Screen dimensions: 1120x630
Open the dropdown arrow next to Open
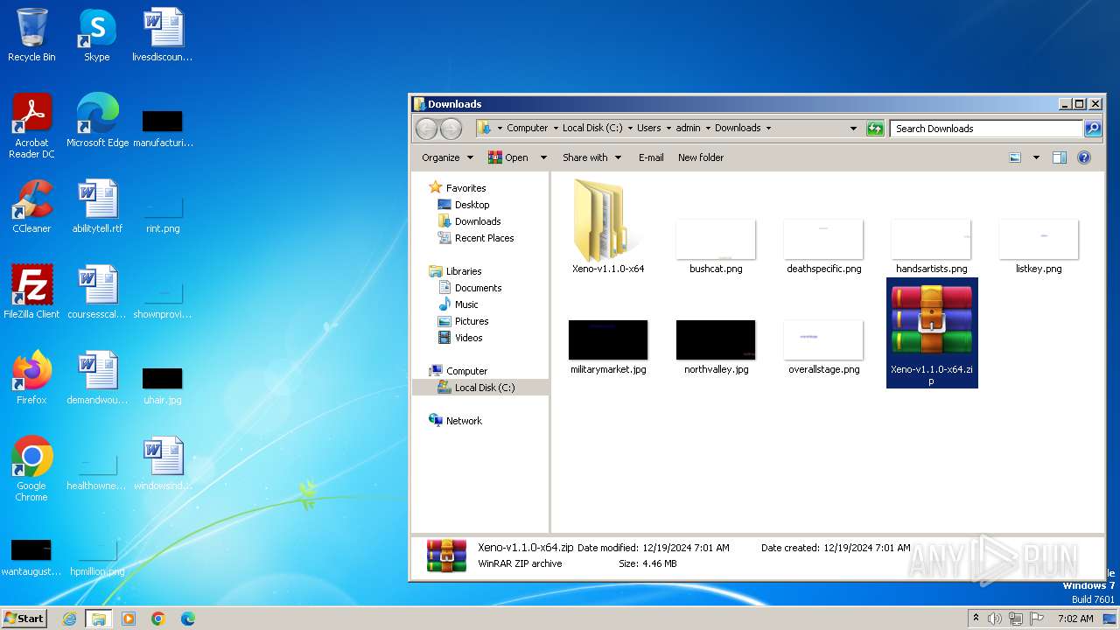[543, 157]
